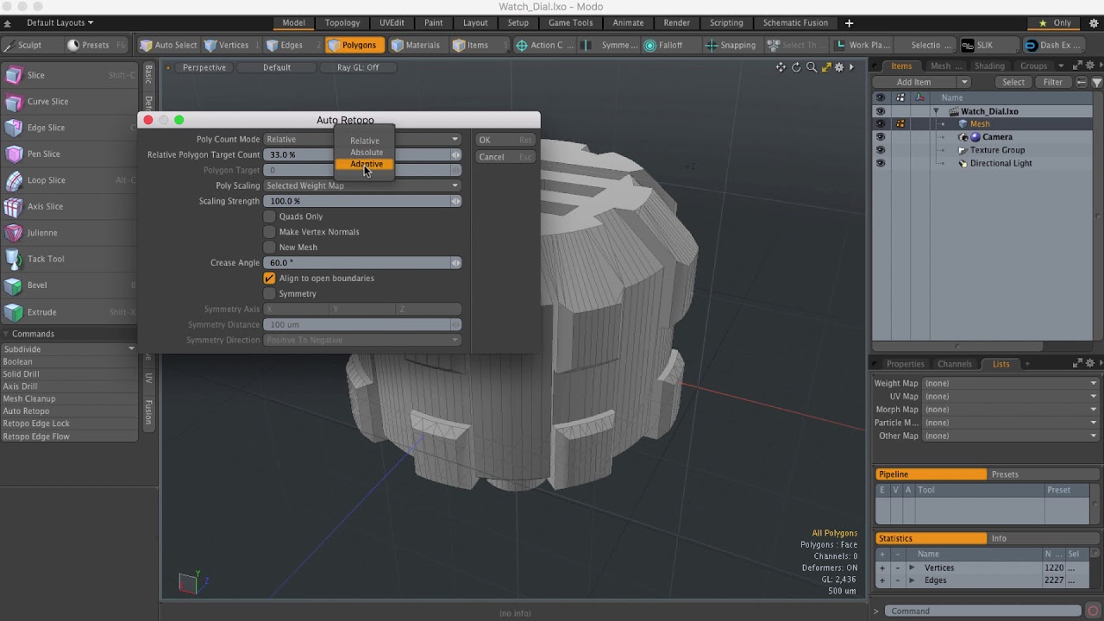
Task: Select the Extrude tool
Action: tap(69, 312)
